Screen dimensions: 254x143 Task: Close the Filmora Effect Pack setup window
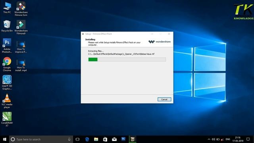(169, 34)
